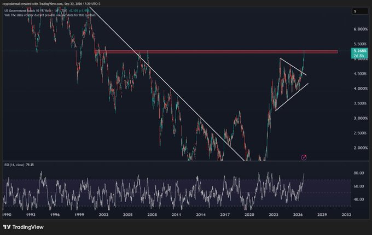Click 2026 on the time axis
This screenshot has width=372, height=235.
pos(298,215)
